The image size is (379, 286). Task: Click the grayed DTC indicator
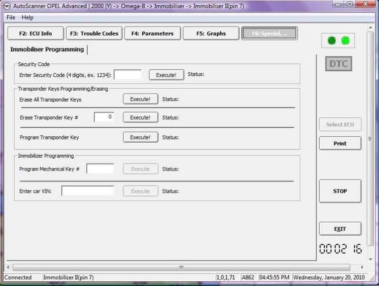338,64
